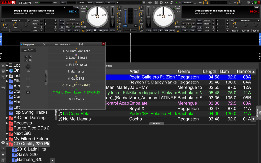The width and height of the screenshot is (261, 163).
Task: Sort tracks by Bpm column header
Action: 228,71
